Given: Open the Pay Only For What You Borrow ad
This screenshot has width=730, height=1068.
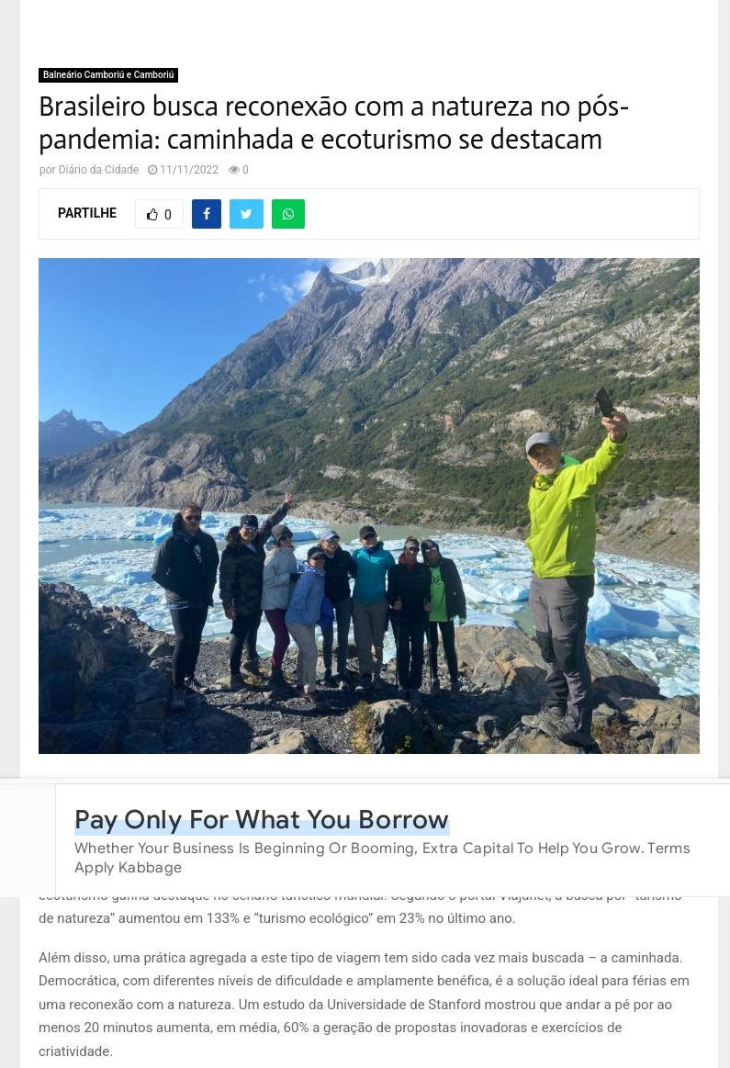Looking at the screenshot, I should 262,819.
